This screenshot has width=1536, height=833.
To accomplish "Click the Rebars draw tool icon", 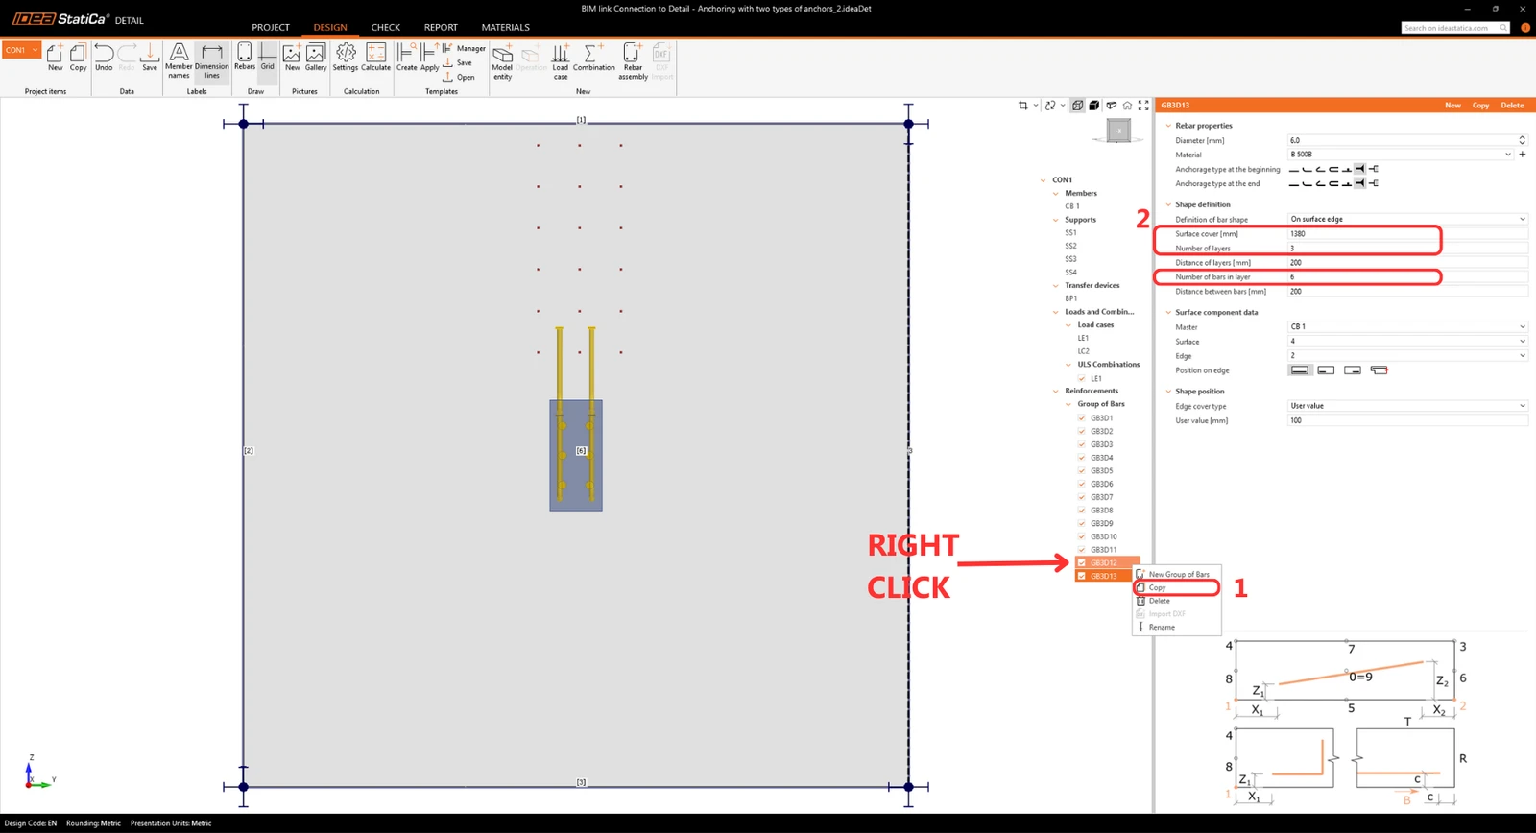I will 244,57.
